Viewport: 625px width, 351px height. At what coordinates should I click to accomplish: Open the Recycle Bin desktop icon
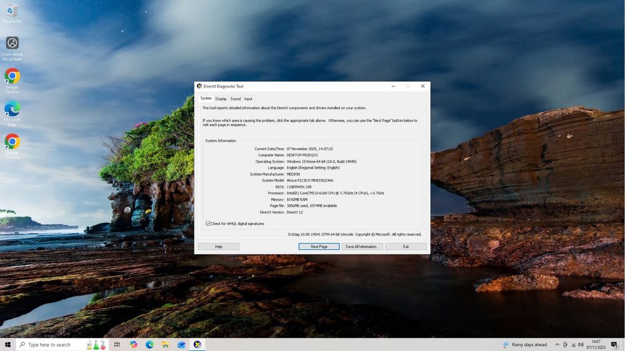[x=12, y=13]
